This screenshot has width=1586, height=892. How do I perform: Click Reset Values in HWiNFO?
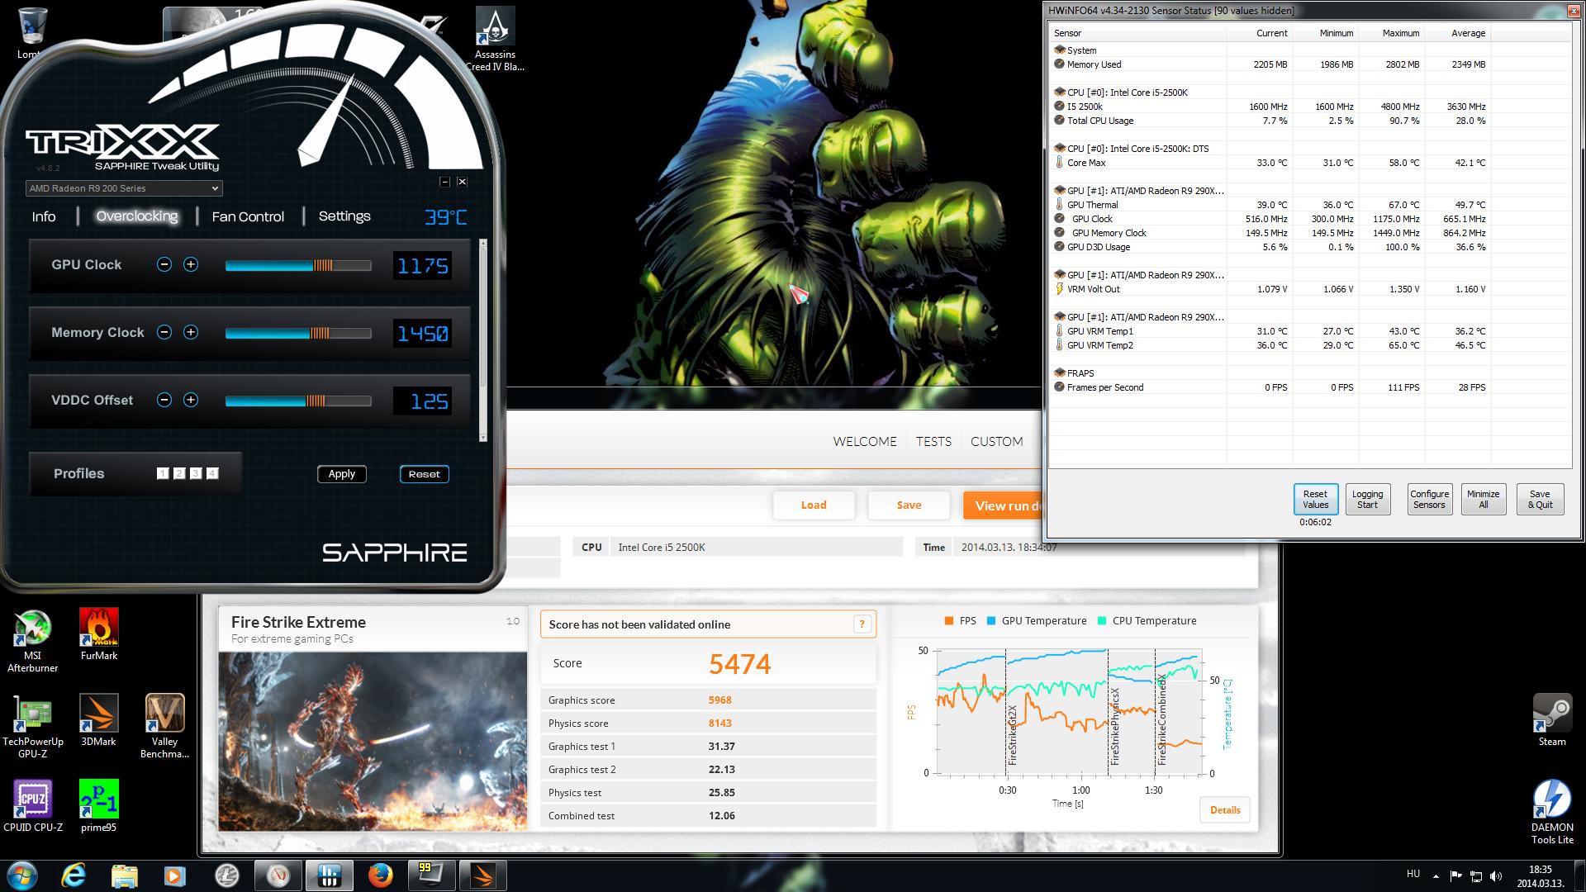coord(1315,499)
